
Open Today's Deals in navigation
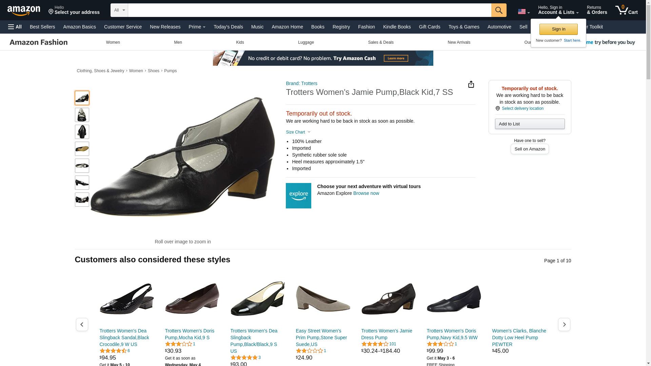(x=228, y=27)
